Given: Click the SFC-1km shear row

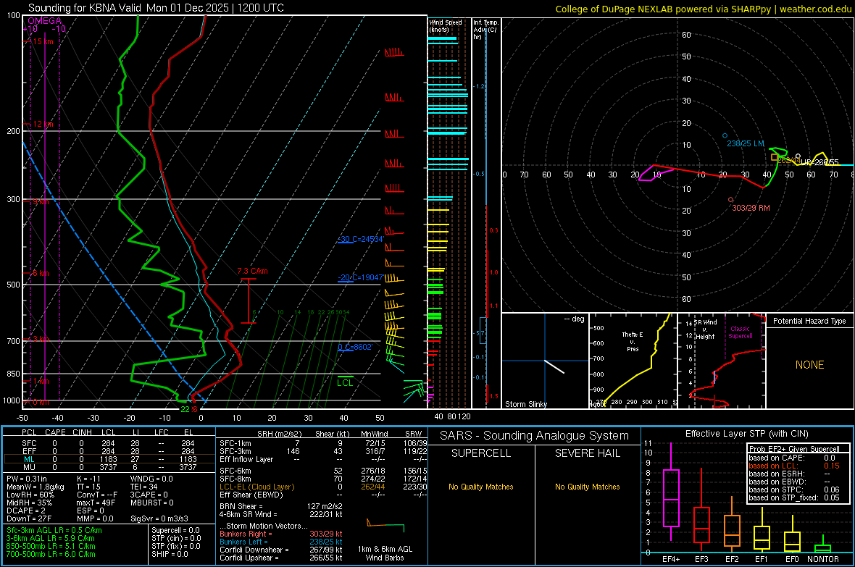Looking at the screenshot, I should 323,443.
